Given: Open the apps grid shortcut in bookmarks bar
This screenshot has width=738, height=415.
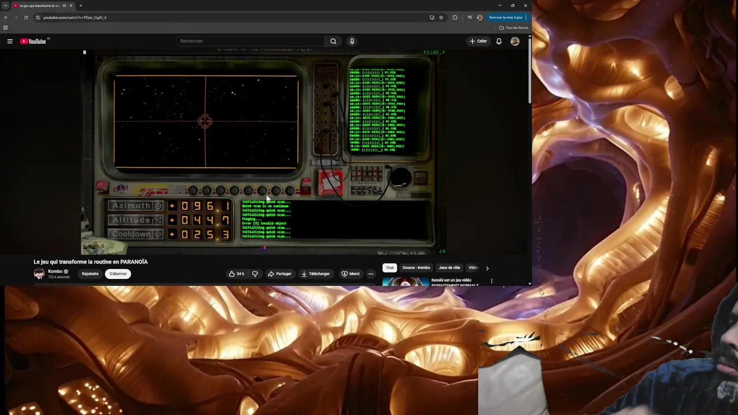Looking at the screenshot, I should click(6, 28).
